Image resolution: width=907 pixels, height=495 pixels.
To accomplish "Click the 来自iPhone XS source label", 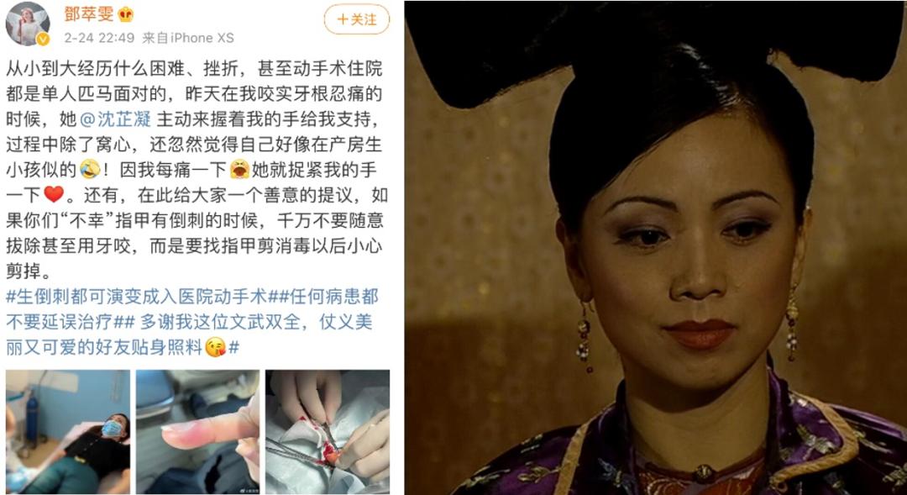I will click(x=188, y=38).
